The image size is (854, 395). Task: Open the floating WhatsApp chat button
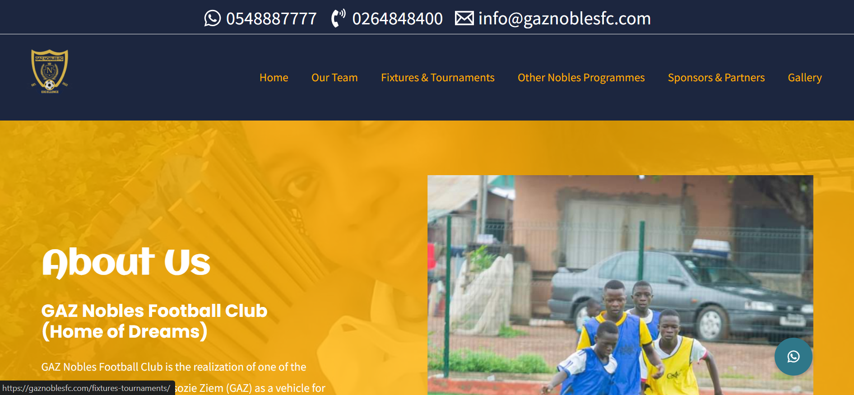click(793, 357)
